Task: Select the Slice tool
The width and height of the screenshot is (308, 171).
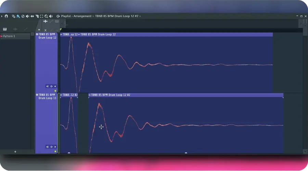Action: pyautogui.click(x=37, y=16)
